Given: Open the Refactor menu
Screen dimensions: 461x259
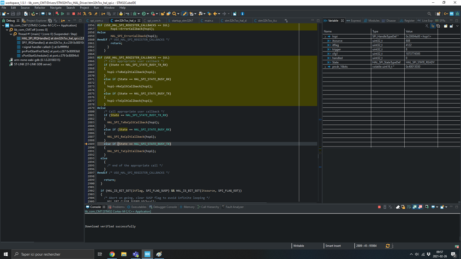Looking at the screenshot, I should coord(40,8).
